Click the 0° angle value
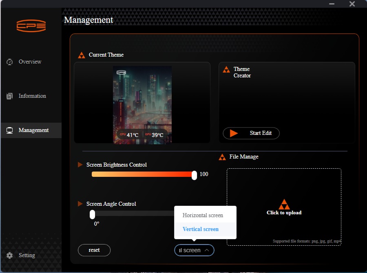Viewport: 367px width, 273px height. pyautogui.click(x=97, y=224)
